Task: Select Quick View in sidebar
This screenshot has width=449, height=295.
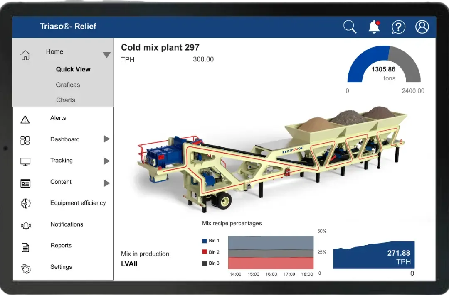Action: [73, 69]
